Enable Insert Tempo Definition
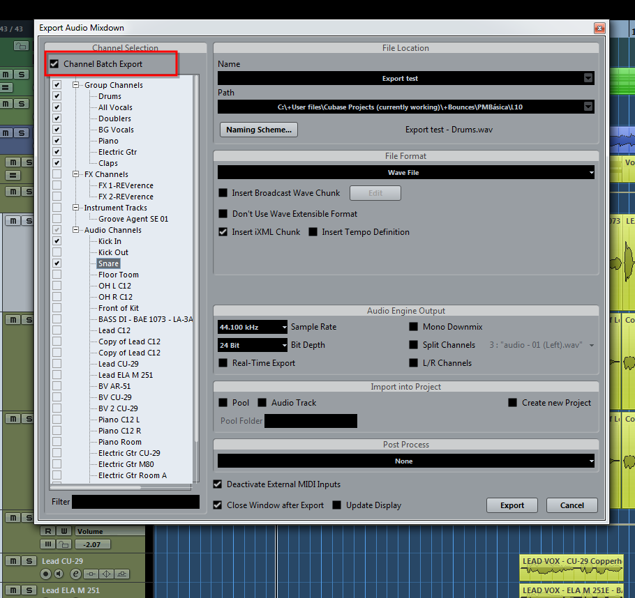The width and height of the screenshot is (635, 598). [313, 232]
